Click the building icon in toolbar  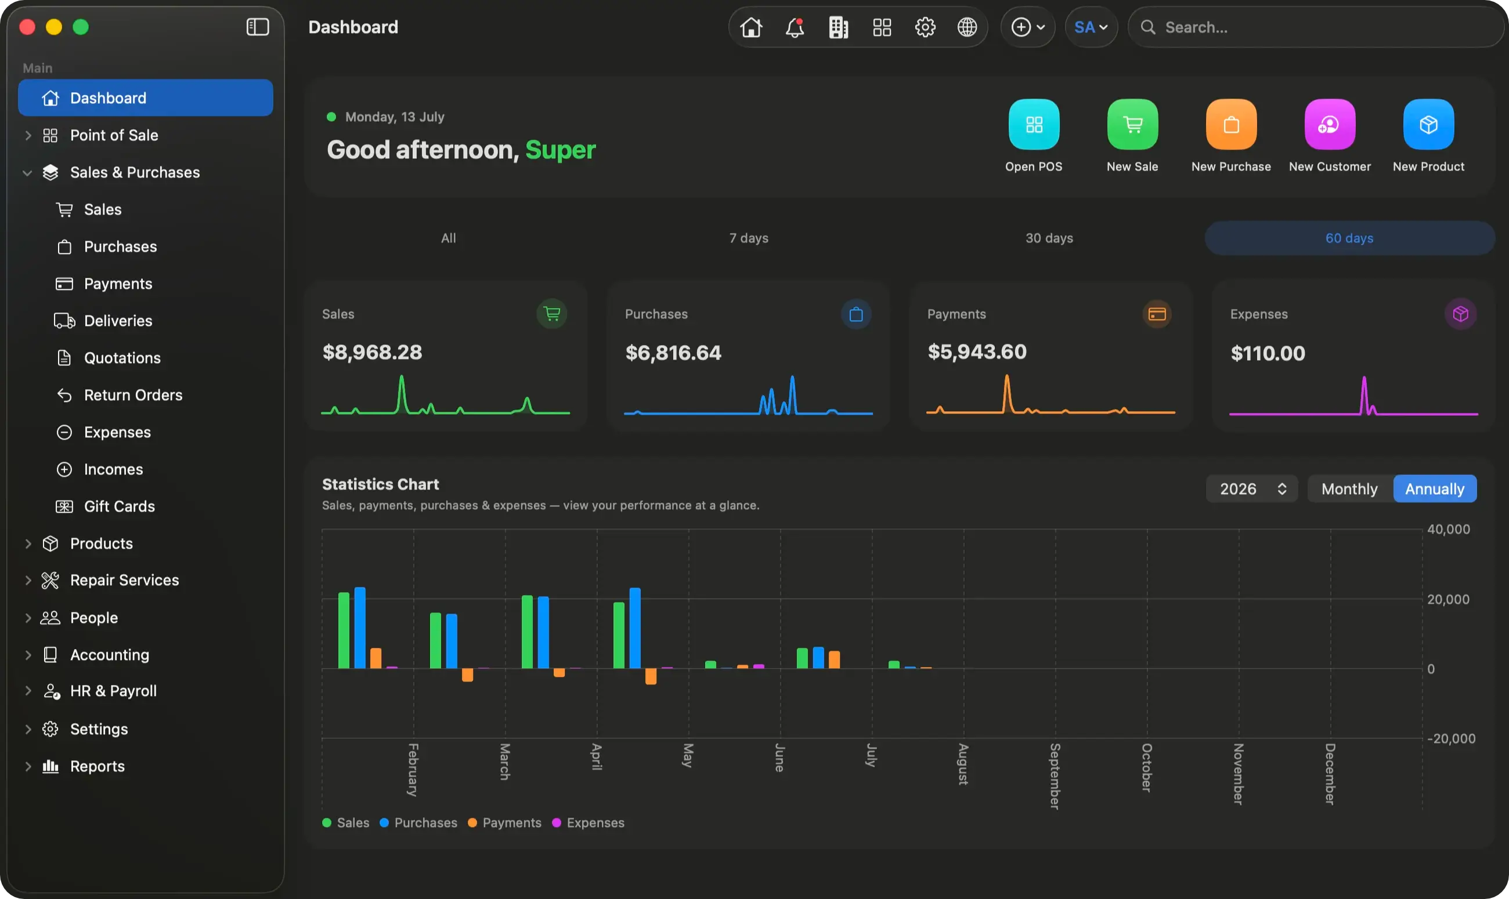(838, 27)
